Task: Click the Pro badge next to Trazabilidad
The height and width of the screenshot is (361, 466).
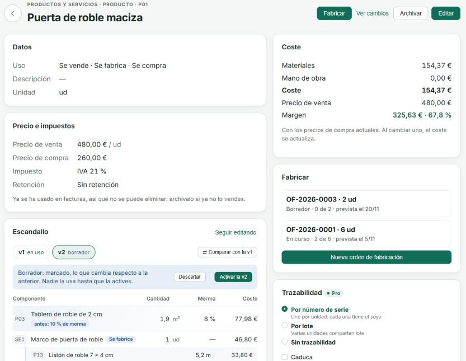Action: (x=333, y=293)
